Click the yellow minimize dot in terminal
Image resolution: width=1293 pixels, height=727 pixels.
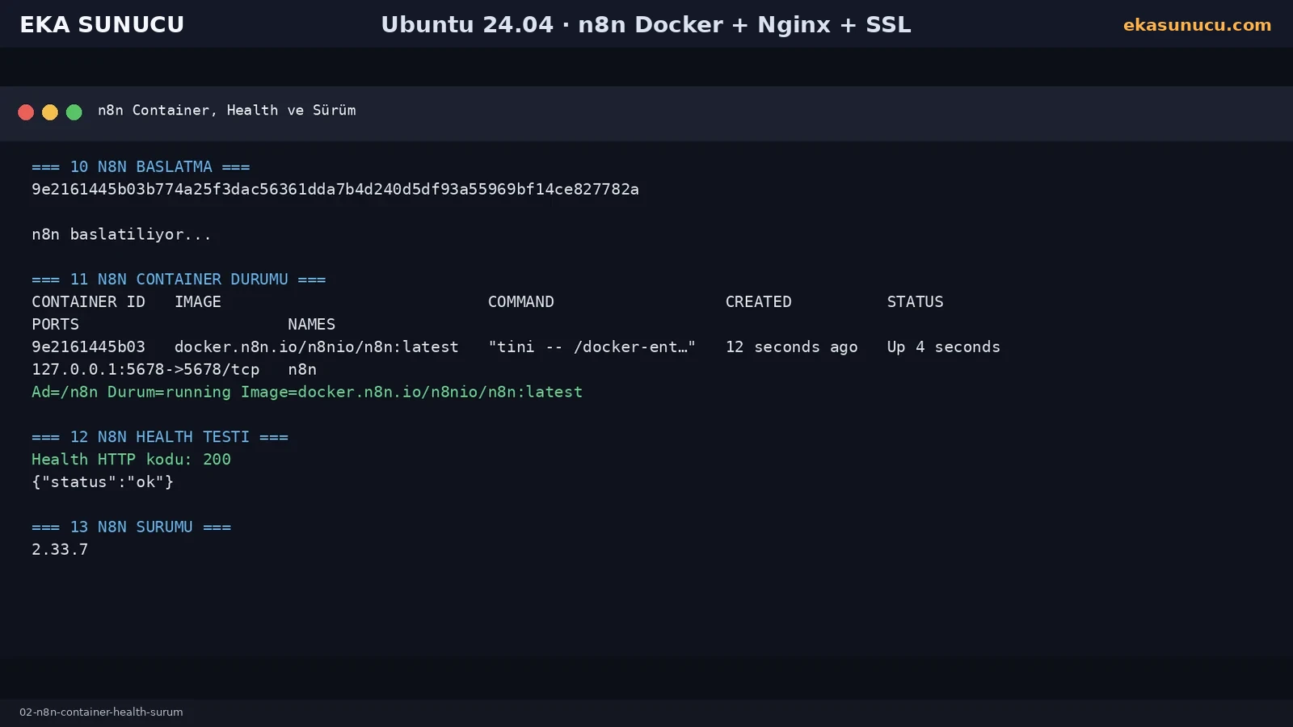point(50,112)
